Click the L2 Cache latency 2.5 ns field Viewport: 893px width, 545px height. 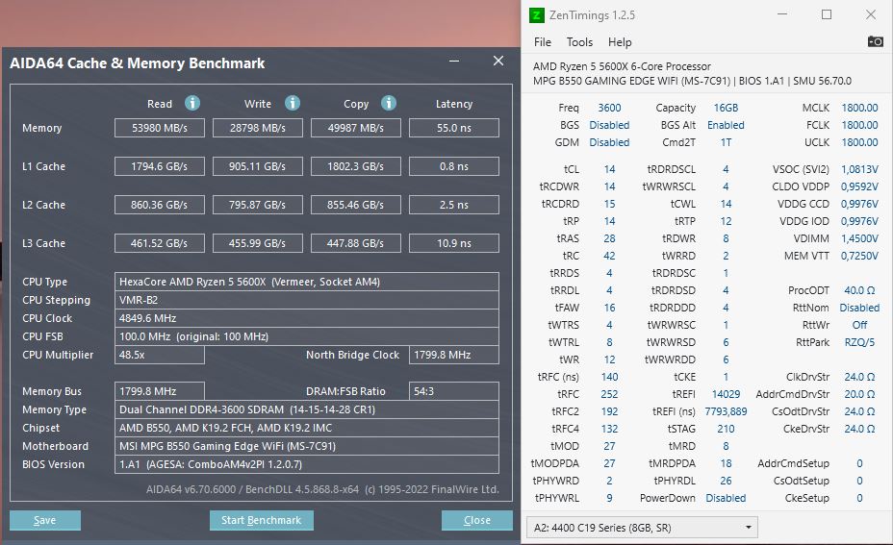coord(454,205)
